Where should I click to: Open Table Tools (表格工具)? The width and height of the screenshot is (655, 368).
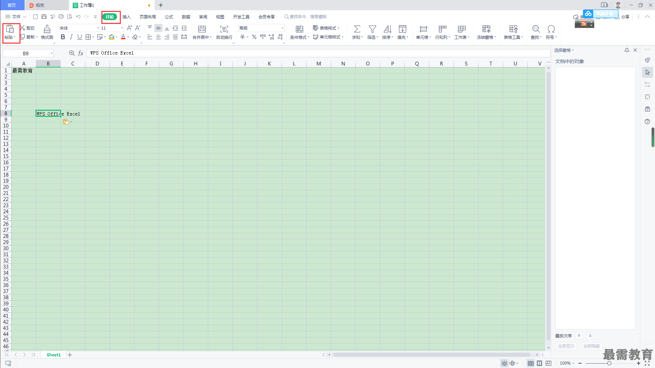(513, 33)
